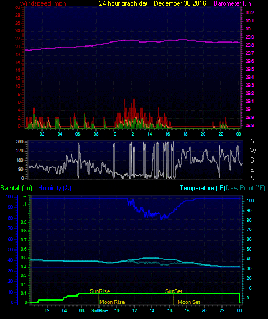
Task: Click the SunSet marker label
Action: (x=174, y=291)
